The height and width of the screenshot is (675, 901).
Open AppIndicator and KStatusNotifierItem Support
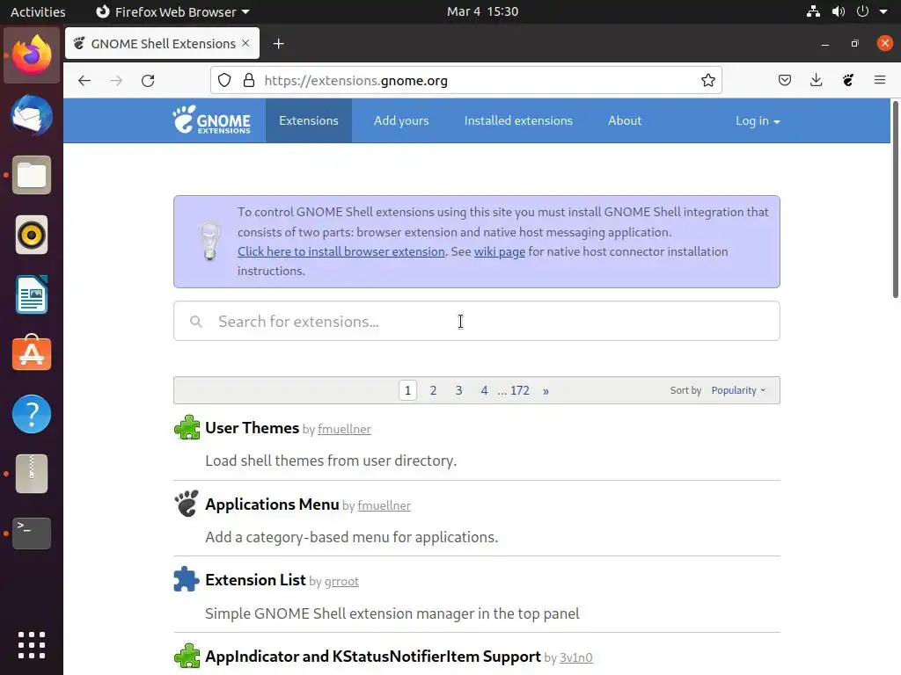tap(373, 656)
